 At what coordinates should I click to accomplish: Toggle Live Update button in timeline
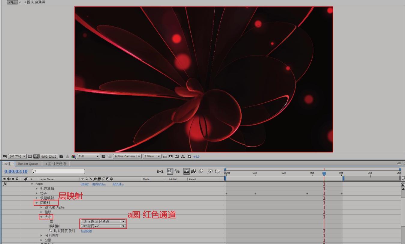point(170,171)
